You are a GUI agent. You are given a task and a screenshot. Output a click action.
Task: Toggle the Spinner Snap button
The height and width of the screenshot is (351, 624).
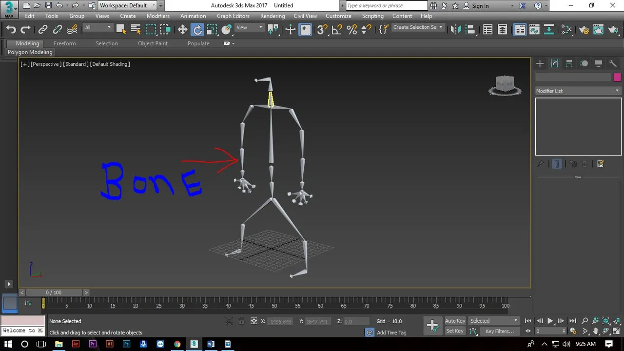pyautogui.click(x=366, y=30)
